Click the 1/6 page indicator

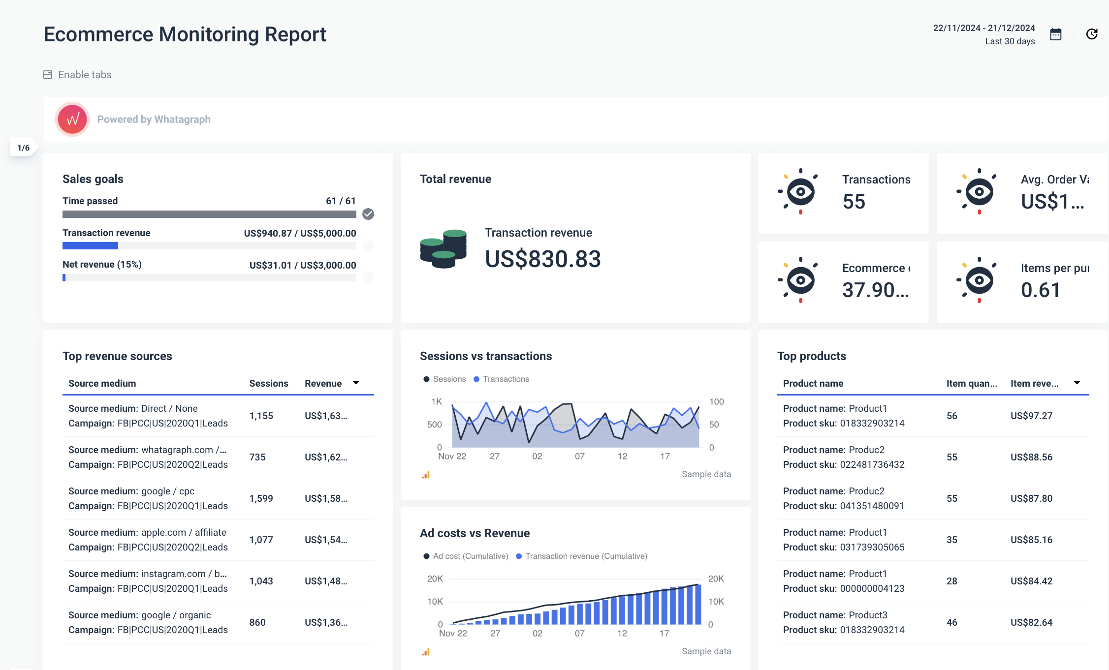tap(24, 148)
